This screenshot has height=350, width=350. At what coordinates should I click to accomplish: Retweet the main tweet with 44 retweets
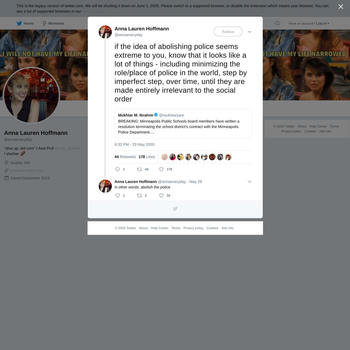coord(139,169)
